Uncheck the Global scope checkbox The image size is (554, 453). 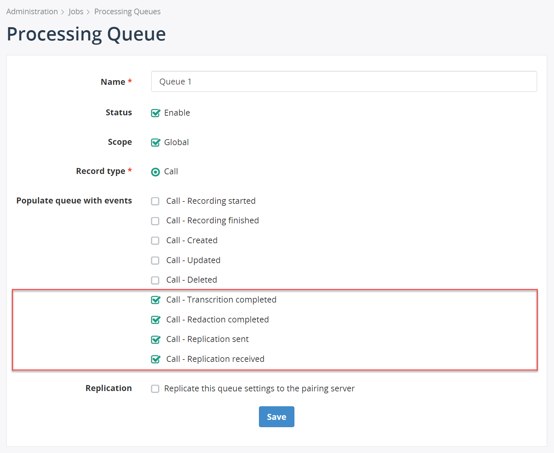pos(155,142)
